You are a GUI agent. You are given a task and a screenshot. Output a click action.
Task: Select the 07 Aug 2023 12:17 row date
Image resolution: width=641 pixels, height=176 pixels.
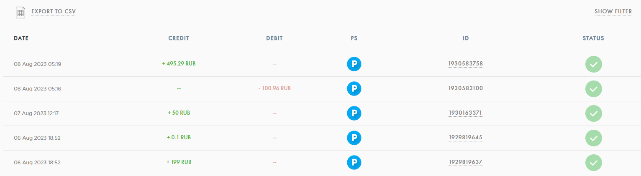pyautogui.click(x=36, y=113)
